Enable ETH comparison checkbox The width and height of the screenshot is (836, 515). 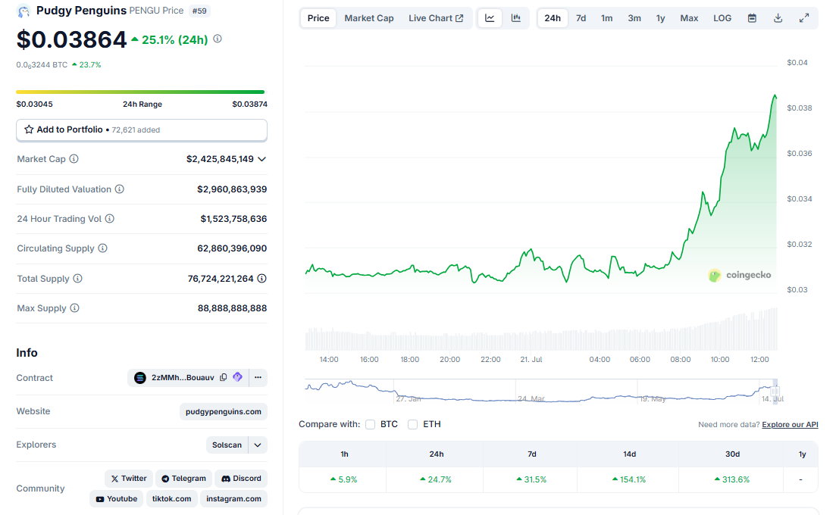coord(412,424)
